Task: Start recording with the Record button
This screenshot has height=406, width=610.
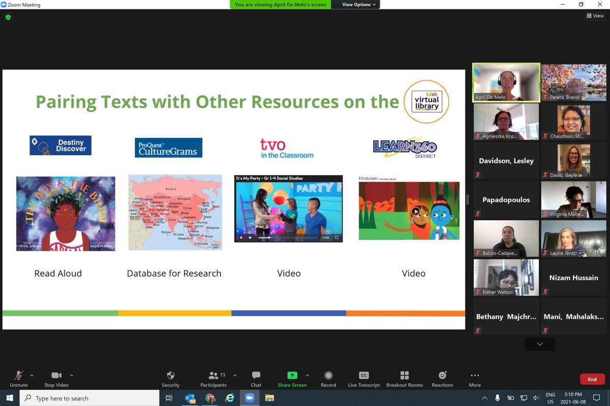Action: pyautogui.click(x=328, y=379)
